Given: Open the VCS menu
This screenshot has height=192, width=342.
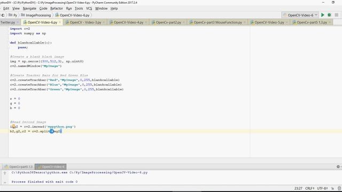Looking at the screenshot, I should pos(89,9).
